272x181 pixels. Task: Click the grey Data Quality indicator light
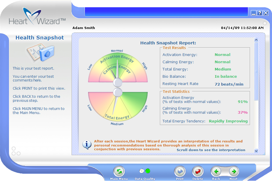[142, 171]
